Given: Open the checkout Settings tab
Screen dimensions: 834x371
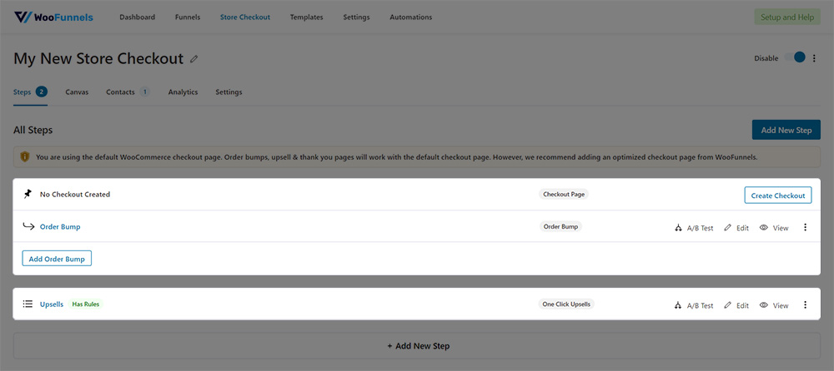Looking at the screenshot, I should (229, 92).
